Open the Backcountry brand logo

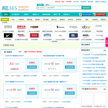coord(60,27)
